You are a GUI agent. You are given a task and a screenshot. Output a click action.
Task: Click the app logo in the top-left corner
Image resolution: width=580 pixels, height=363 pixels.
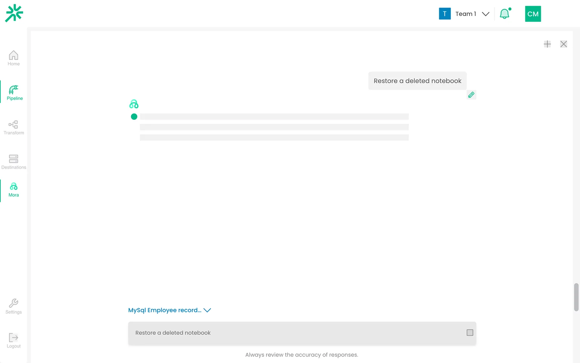tap(14, 13)
